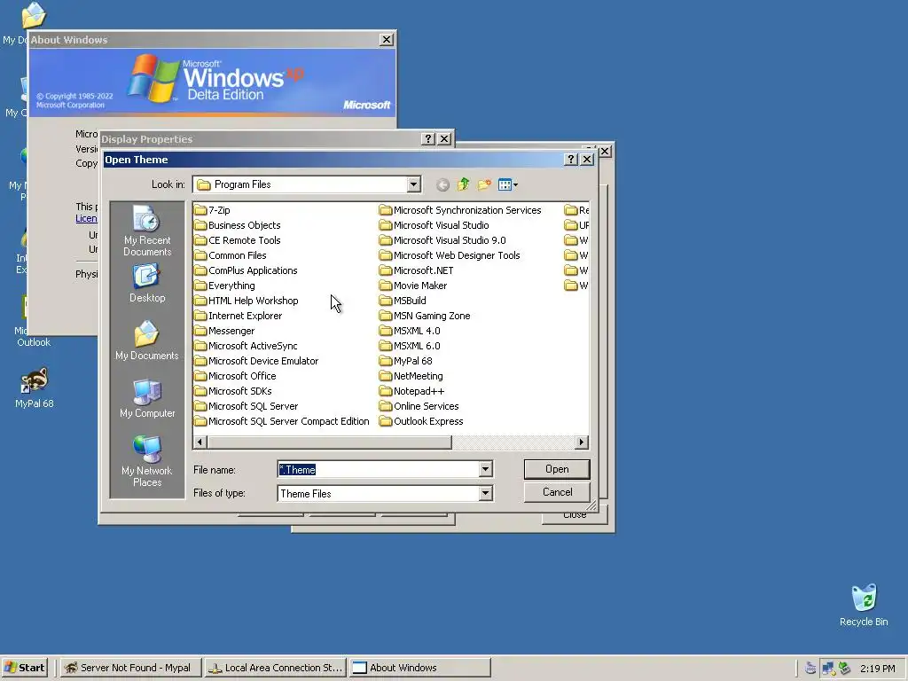Go to Desktop in places bar
This screenshot has height=681, width=908.
[x=147, y=284]
